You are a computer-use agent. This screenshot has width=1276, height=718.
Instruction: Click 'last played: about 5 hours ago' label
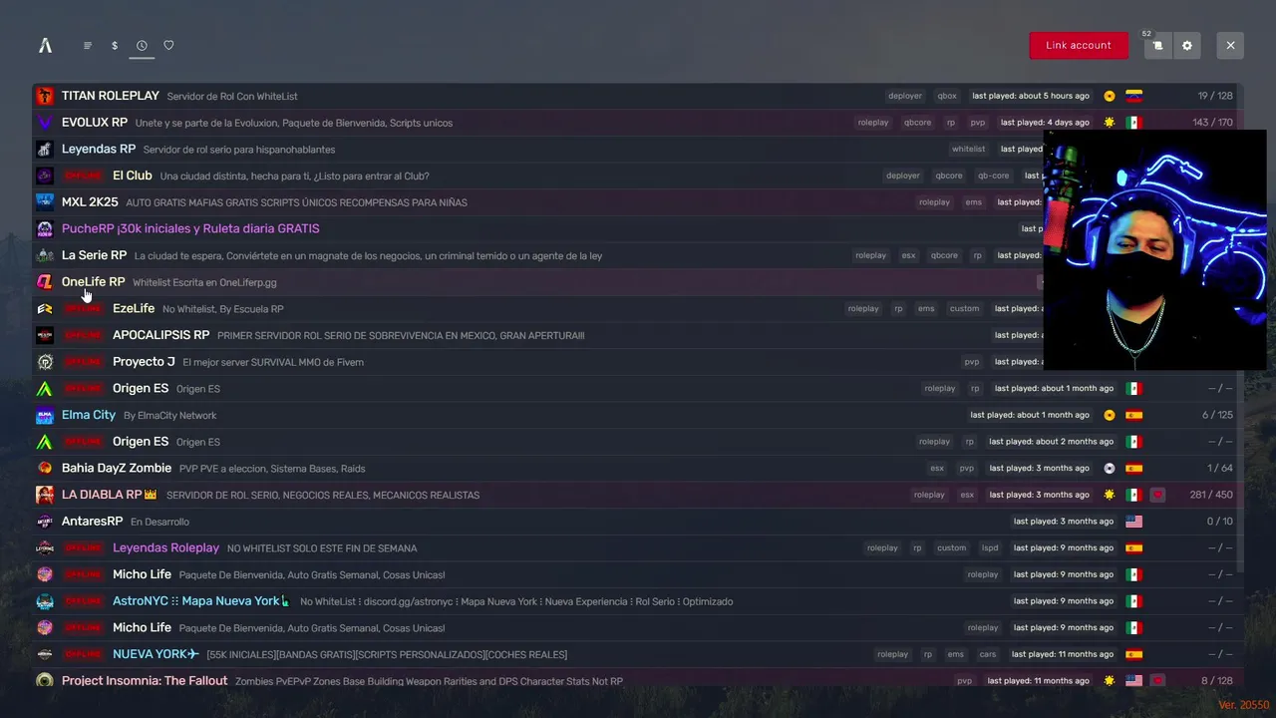[x=1031, y=96]
